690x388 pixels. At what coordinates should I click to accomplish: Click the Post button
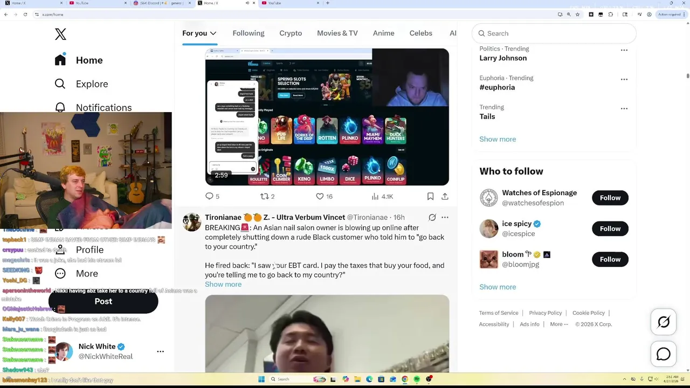(103, 301)
